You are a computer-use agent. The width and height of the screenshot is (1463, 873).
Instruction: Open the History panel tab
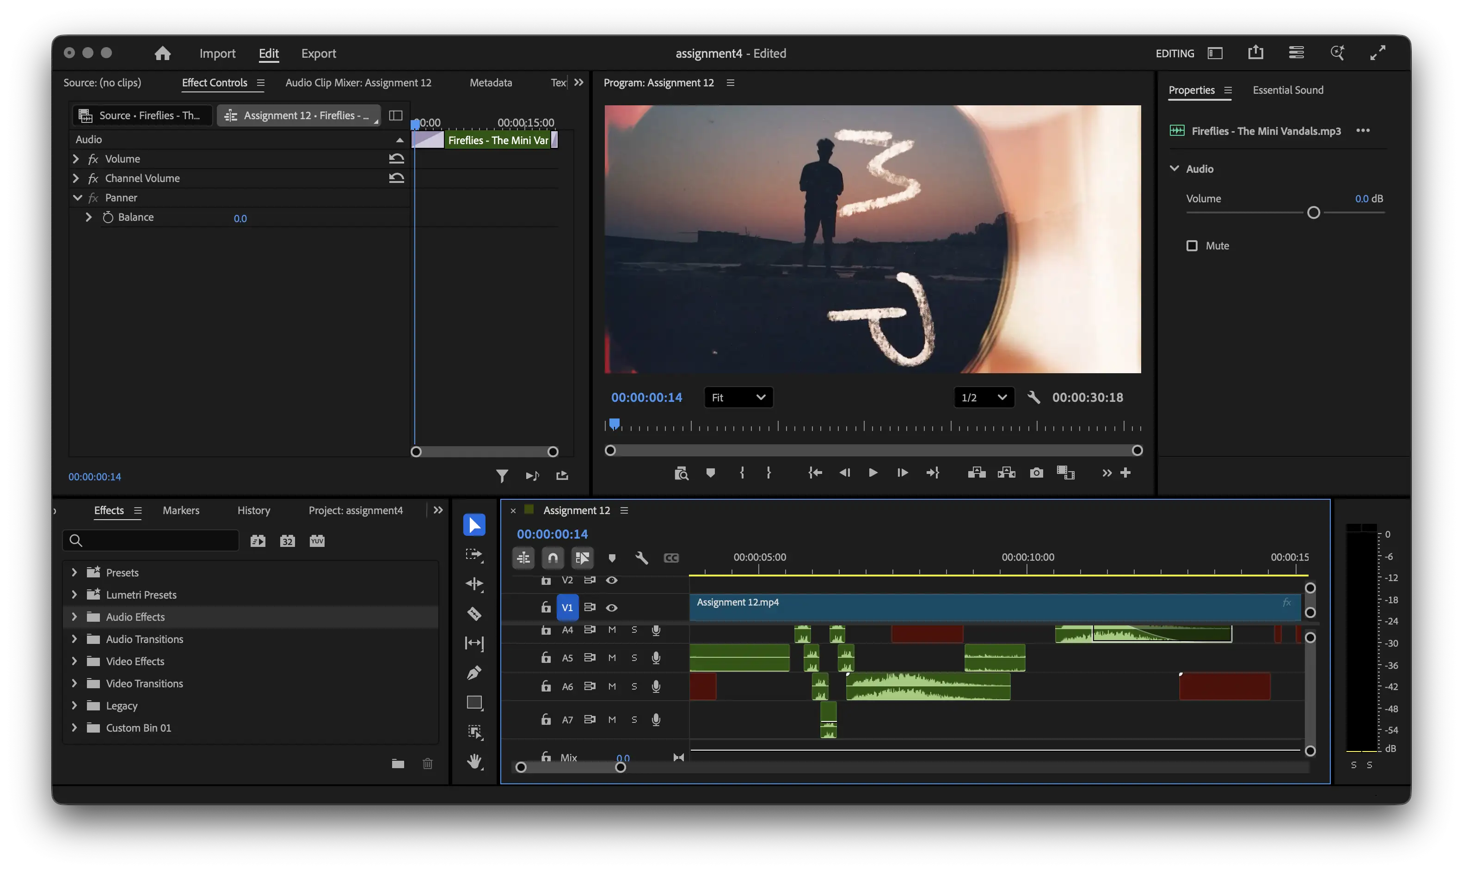[x=254, y=510]
